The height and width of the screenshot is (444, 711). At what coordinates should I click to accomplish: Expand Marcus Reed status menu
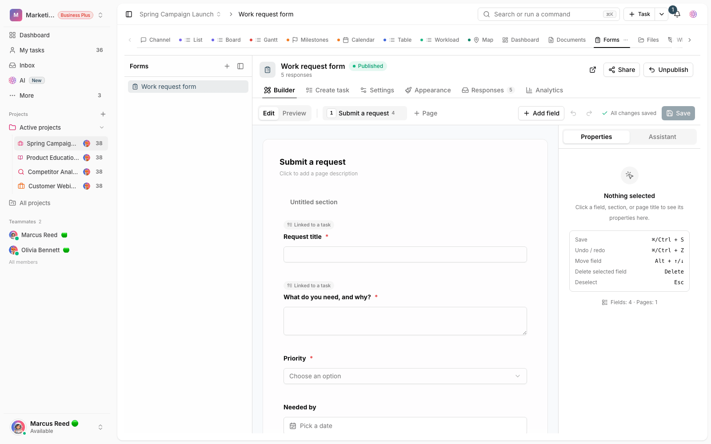pos(100,427)
